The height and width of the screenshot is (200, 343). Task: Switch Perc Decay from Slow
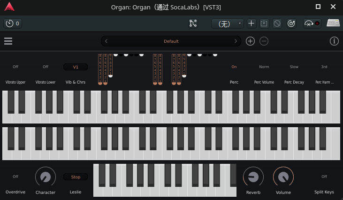pos(294,67)
